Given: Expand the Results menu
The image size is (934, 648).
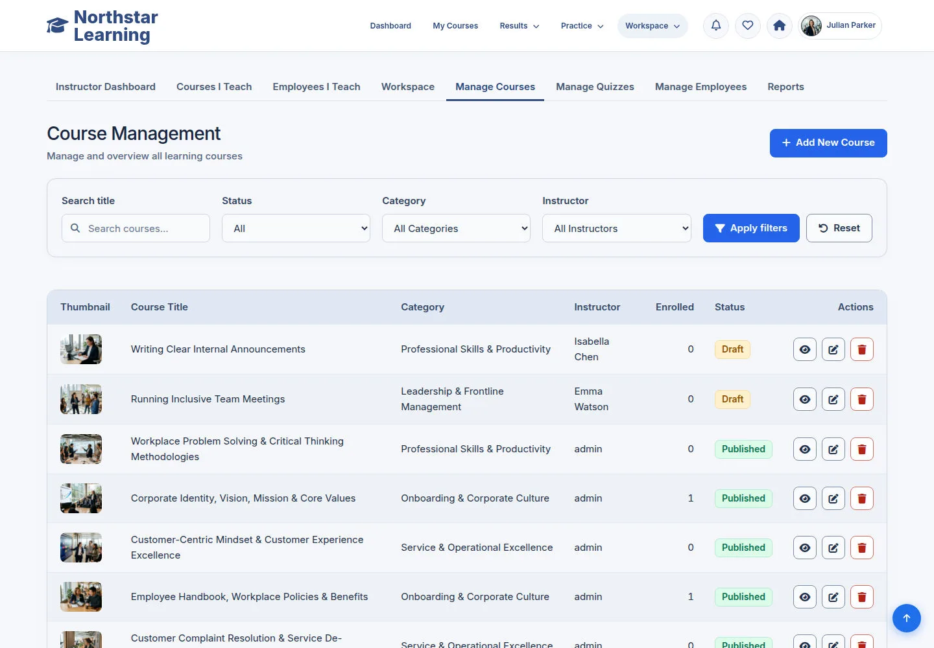Looking at the screenshot, I should pos(520,26).
